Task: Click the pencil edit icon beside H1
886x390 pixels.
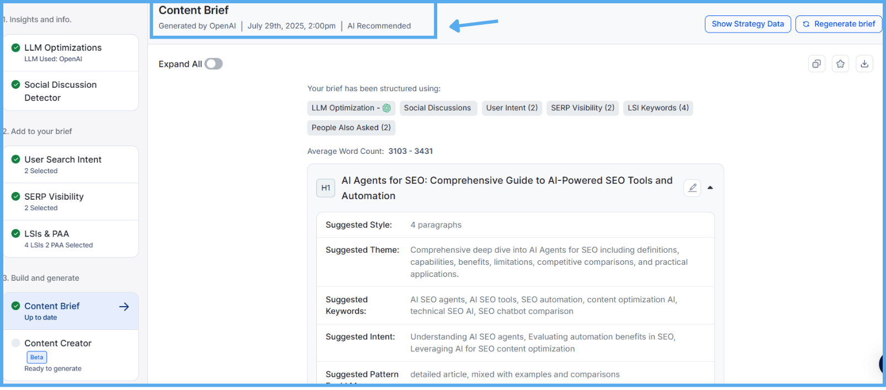Action: pos(692,188)
